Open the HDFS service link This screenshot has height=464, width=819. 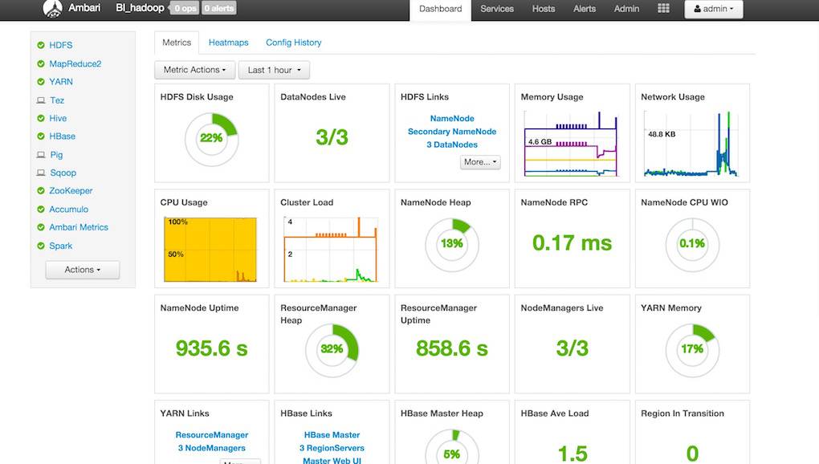(x=60, y=46)
